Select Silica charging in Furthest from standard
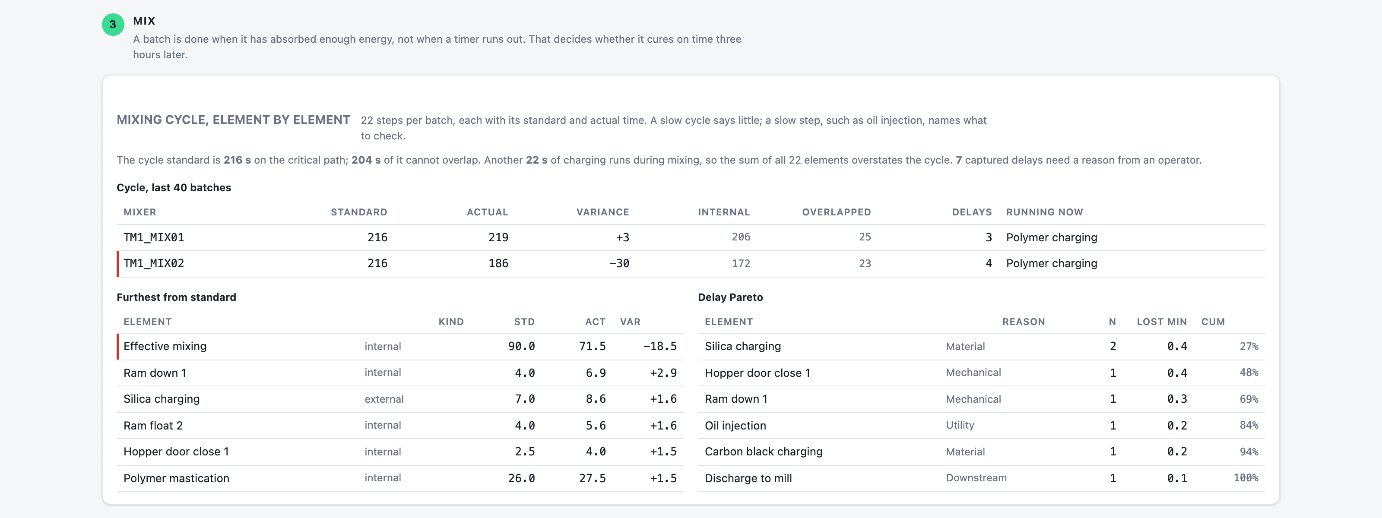The width and height of the screenshot is (1382, 518). (x=400, y=399)
